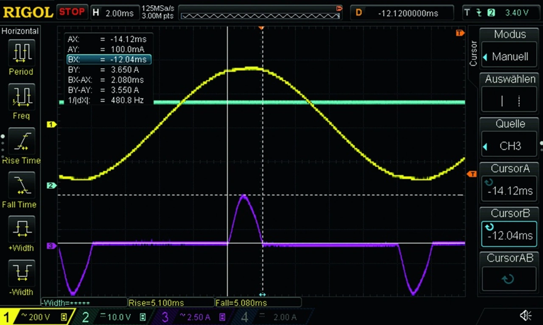Toggle channel 2 10.0 V tab
The width and height of the screenshot is (543, 325).
click(x=112, y=317)
